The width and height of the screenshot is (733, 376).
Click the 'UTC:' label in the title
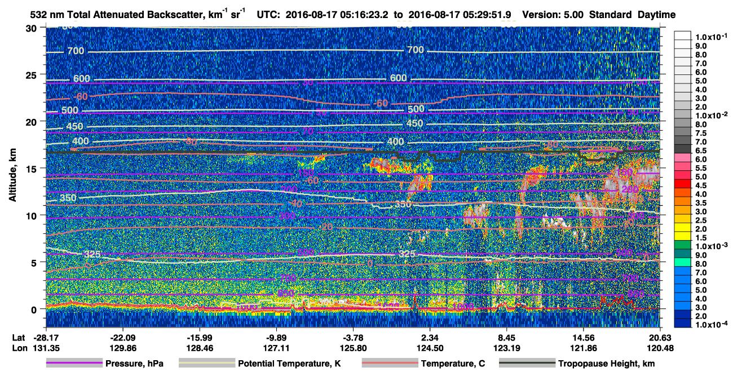[x=268, y=14]
